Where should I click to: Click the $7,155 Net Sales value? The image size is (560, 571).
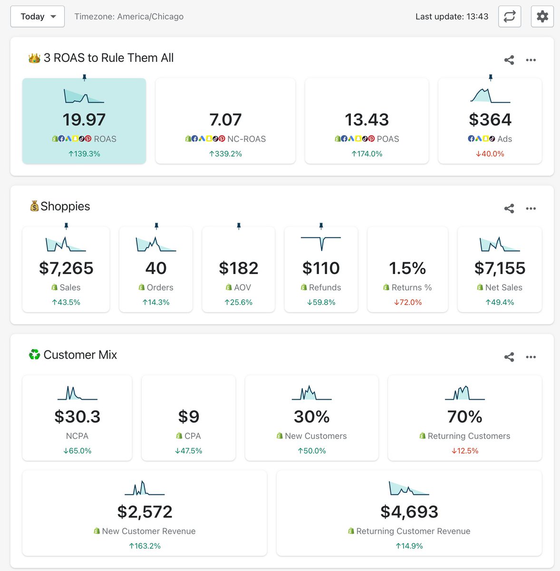(500, 268)
